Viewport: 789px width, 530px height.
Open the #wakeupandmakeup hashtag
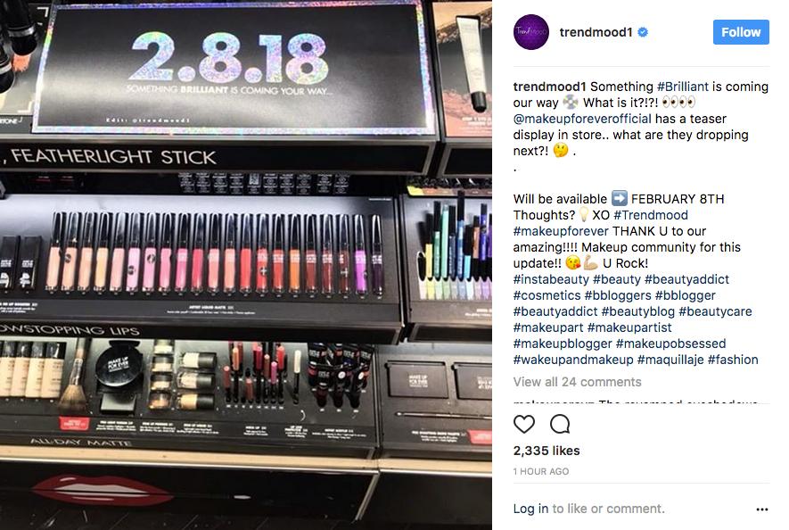click(x=573, y=360)
